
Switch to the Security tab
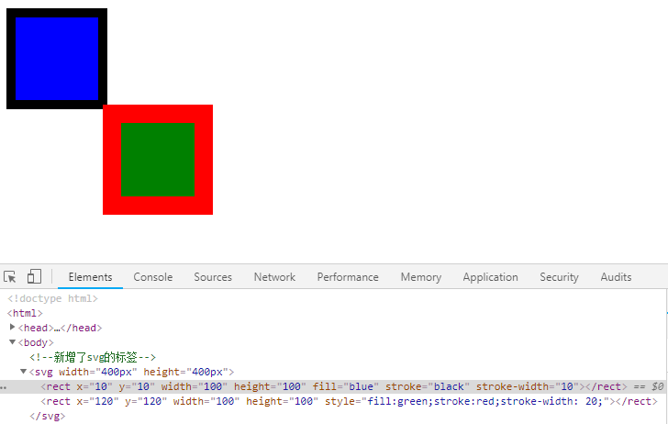pyautogui.click(x=559, y=277)
